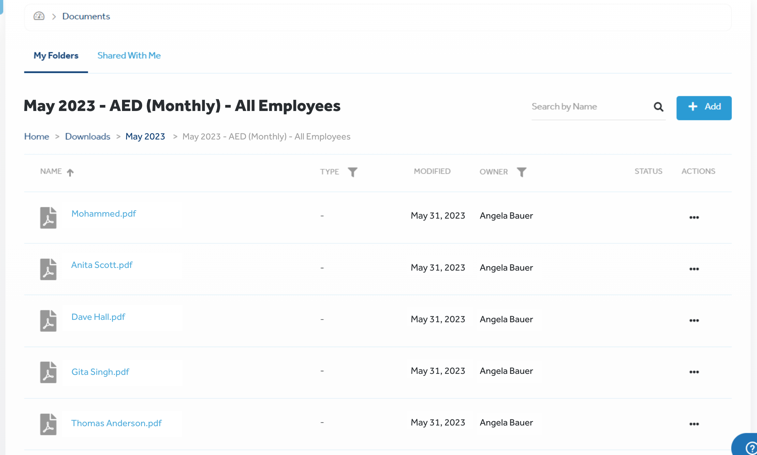Open the Type column filter
757x455 pixels.
tap(352, 172)
